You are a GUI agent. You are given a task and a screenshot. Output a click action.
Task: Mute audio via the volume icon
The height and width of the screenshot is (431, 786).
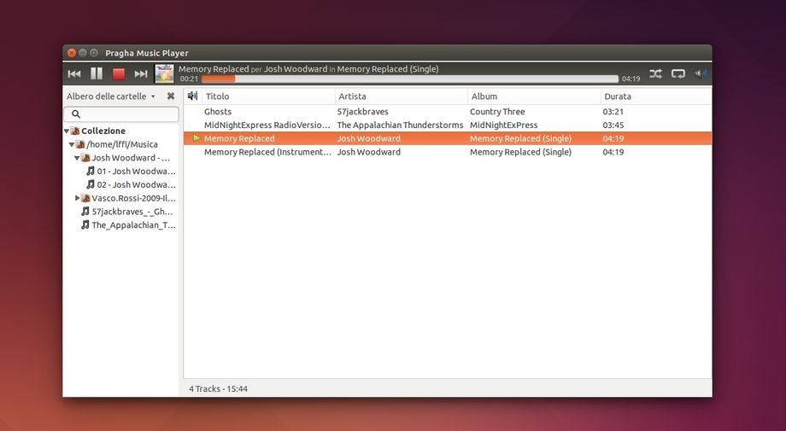701,74
